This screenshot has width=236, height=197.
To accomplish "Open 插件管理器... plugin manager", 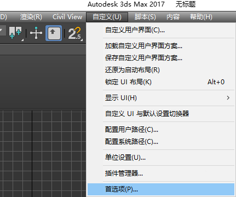I will click(160, 173).
